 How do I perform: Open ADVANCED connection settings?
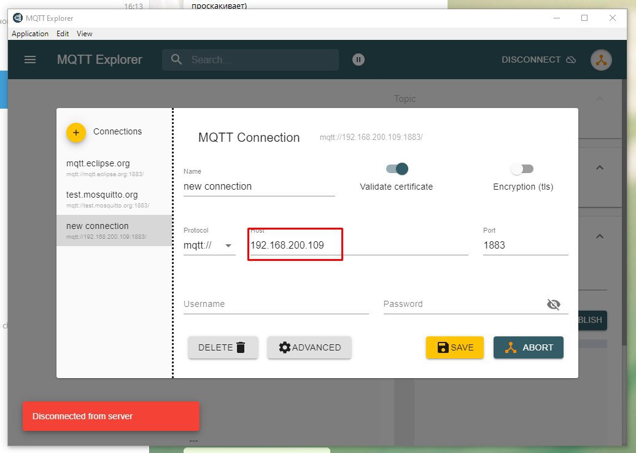pos(309,347)
